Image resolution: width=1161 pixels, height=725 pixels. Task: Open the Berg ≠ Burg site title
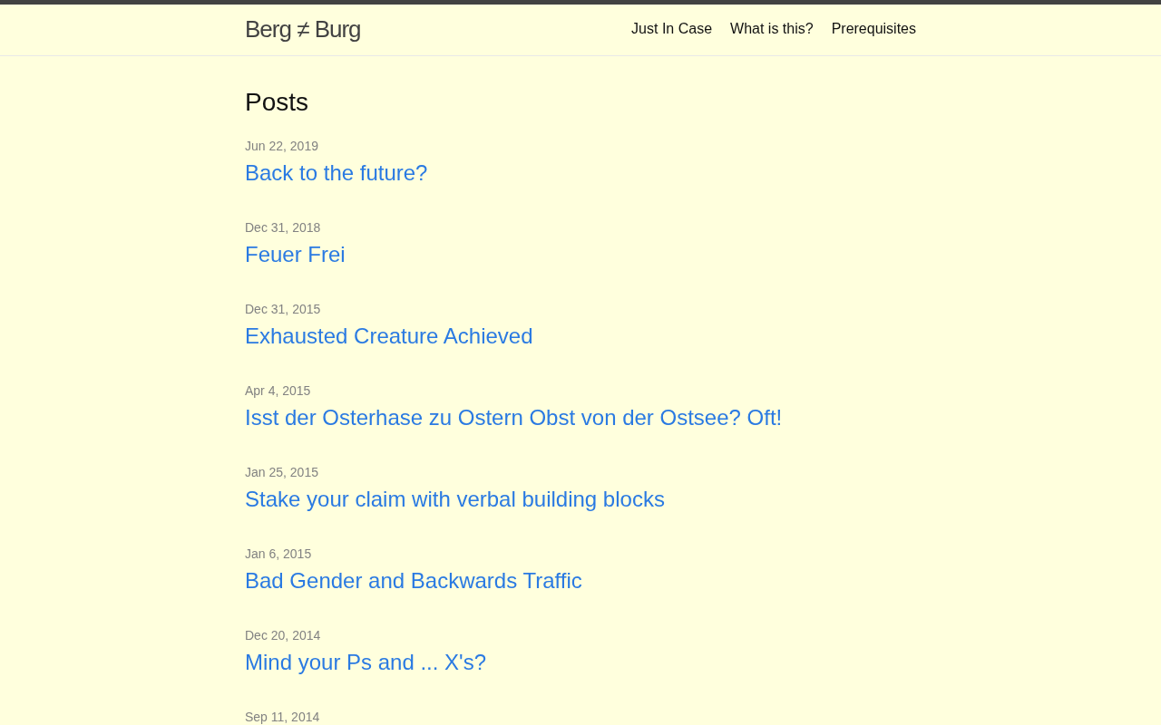point(303,29)
